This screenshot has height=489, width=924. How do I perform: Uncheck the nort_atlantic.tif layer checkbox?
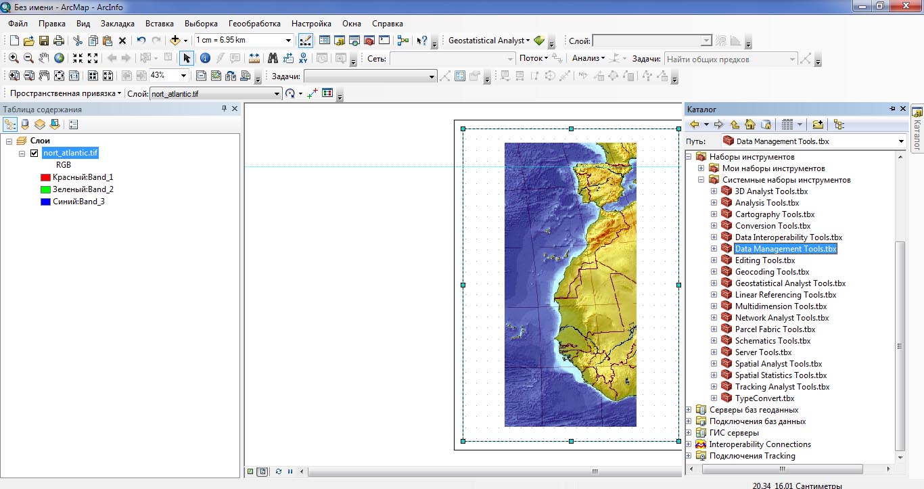[34, 154]
